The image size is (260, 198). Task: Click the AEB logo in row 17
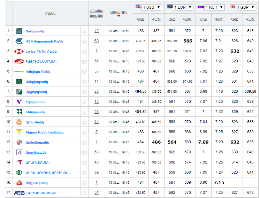[x=19, y=193]
